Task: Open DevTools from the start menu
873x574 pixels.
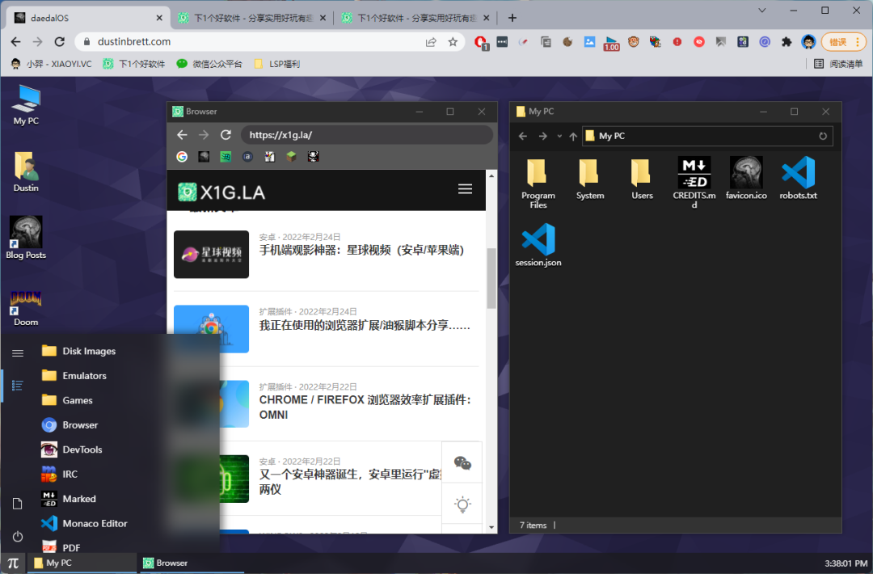Action: (82, 449)
